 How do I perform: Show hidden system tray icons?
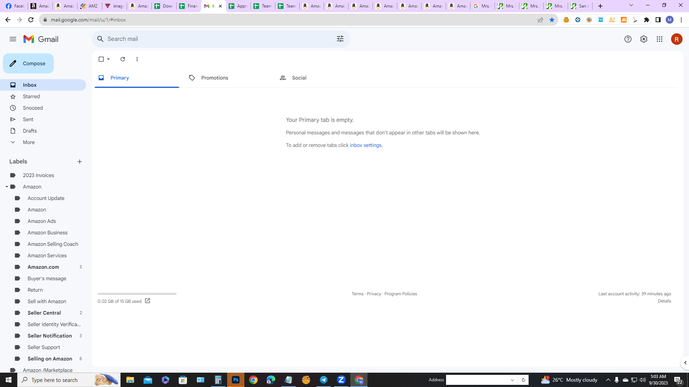coord(608,380)
